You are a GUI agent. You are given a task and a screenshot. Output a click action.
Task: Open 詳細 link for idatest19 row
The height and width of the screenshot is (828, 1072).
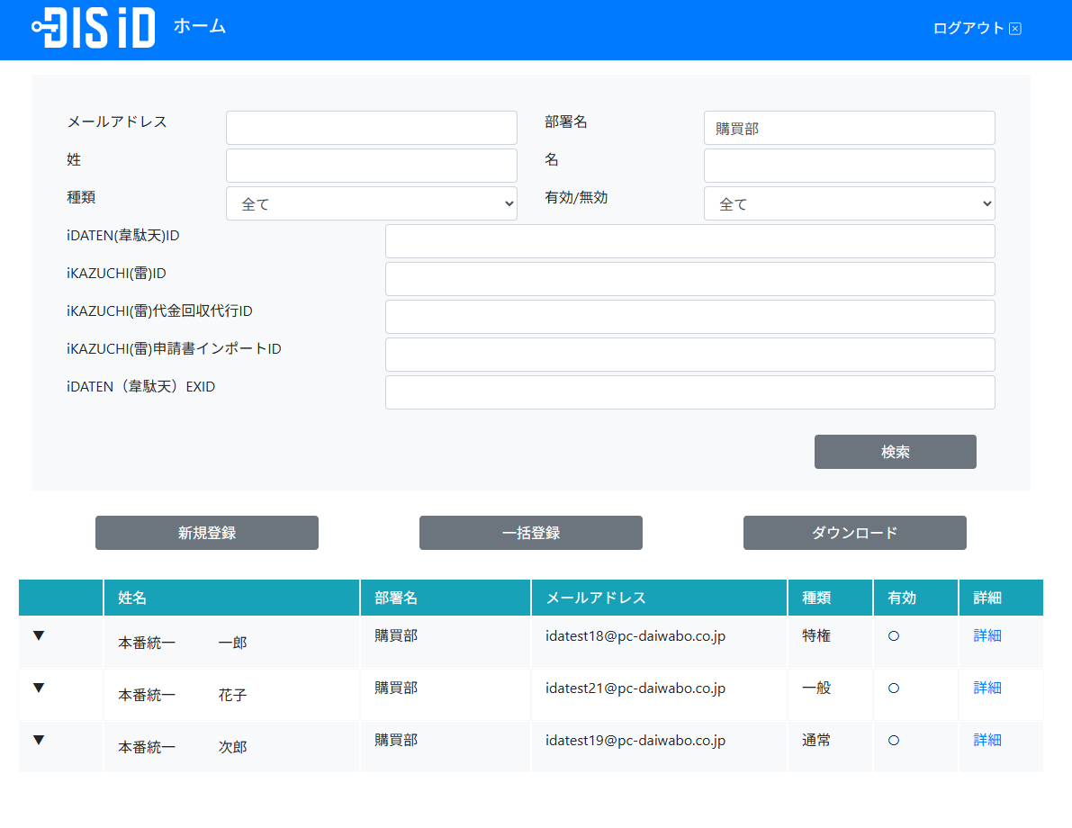coord(987,741)
